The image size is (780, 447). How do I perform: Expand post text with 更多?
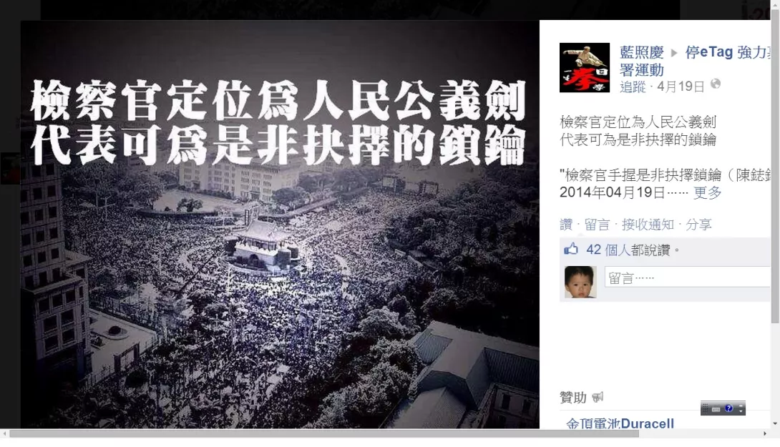coord(708,192)
